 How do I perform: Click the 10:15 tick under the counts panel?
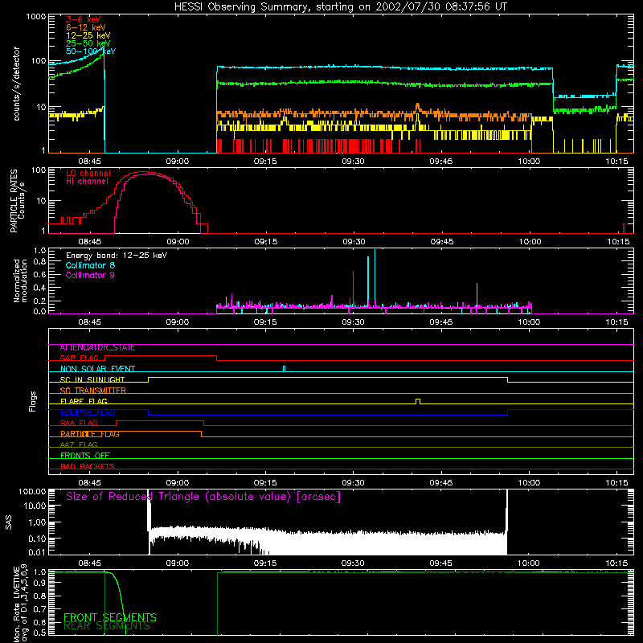point(616,162)
